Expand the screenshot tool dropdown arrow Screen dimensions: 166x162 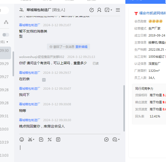(x=34, y=140)
